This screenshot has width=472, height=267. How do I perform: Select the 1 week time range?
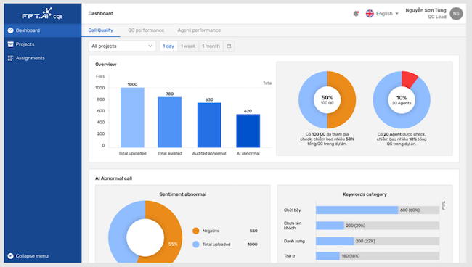(188, 46)
